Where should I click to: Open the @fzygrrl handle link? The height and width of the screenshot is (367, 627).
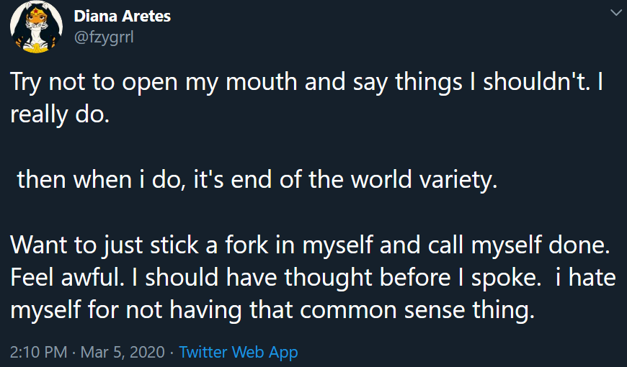click(104, 37)
